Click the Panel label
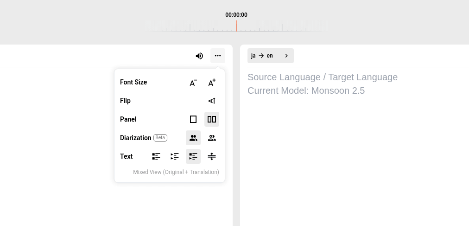469x226 pixels. point(128,119)
